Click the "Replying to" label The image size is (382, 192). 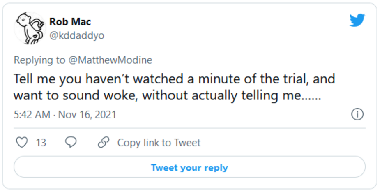pos(39,60)
